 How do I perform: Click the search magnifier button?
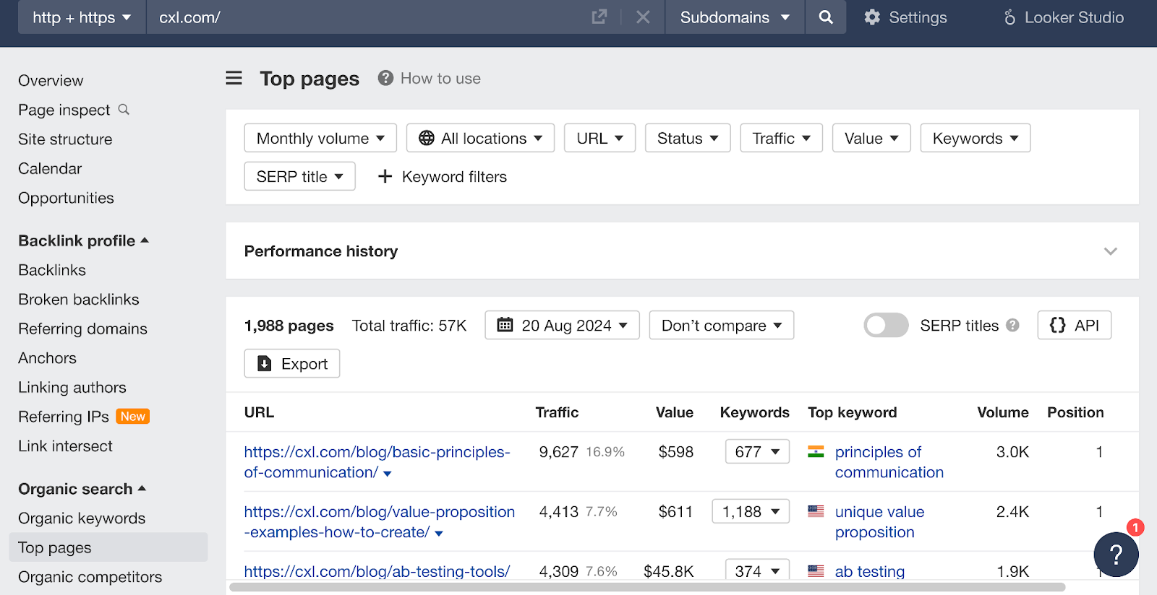826,17
